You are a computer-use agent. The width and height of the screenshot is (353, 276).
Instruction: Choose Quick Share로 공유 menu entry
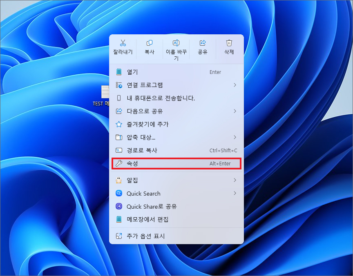point(176,206)
